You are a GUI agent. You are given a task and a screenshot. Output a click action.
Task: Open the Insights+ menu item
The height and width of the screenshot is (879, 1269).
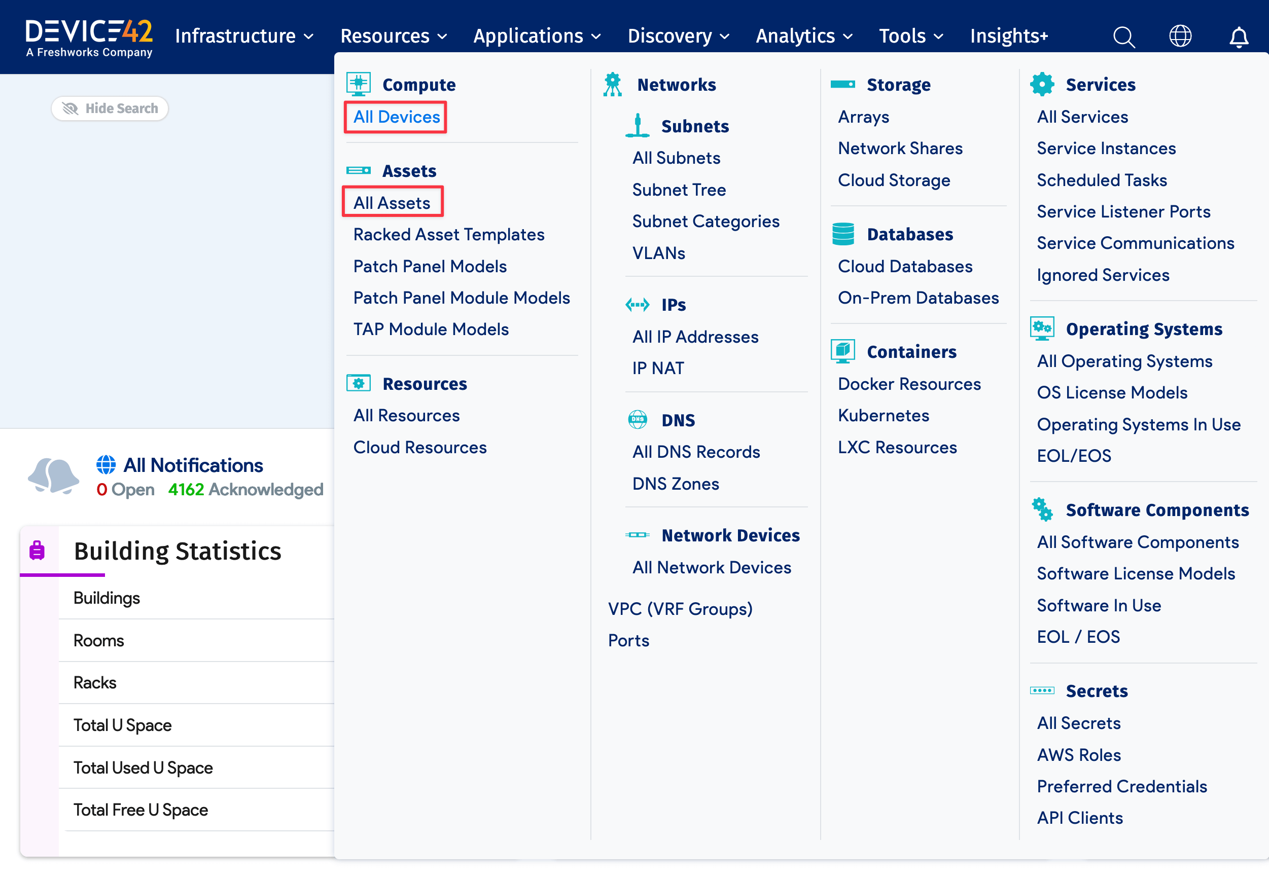pos(1008,36)
